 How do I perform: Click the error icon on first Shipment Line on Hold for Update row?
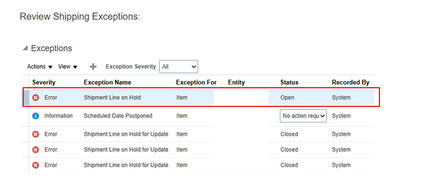click(35, 134)
